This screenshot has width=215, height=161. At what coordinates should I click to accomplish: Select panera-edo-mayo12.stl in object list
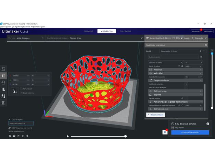(x=21, y=123)
